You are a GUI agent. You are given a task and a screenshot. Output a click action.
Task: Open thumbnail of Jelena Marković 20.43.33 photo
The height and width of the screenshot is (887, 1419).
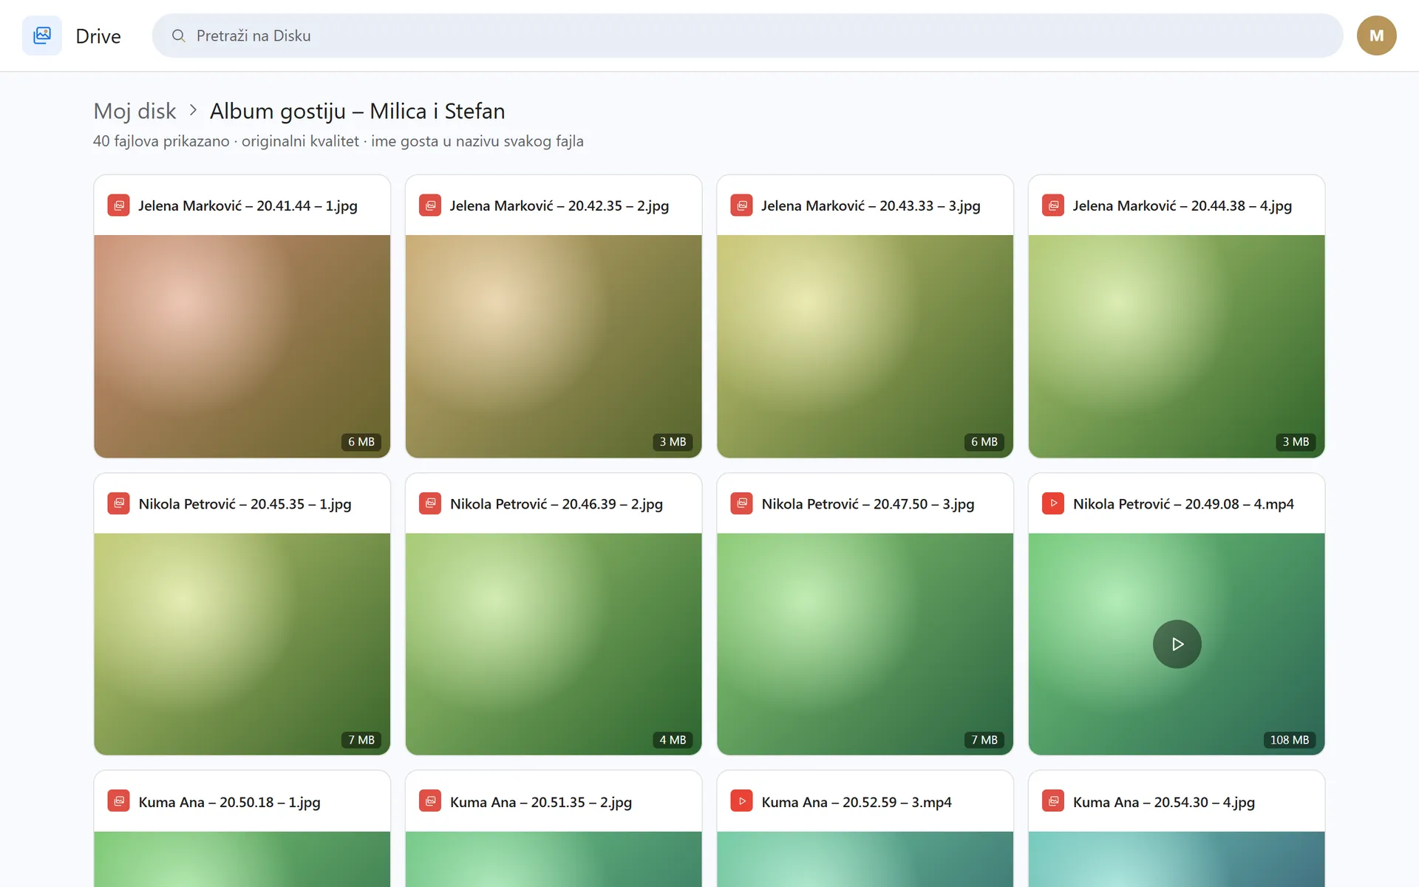865,346
